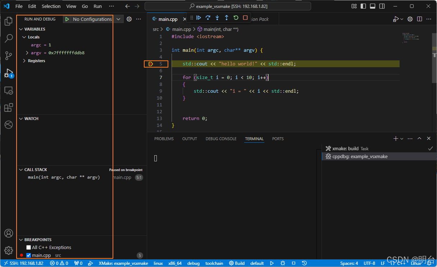Uncheck the main.cpp breakpoint checkbox
The image size is (437, 267).
[x=28, y=256]
